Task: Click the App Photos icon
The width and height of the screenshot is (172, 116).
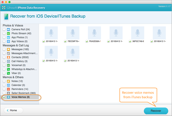Action: point(8,37)
